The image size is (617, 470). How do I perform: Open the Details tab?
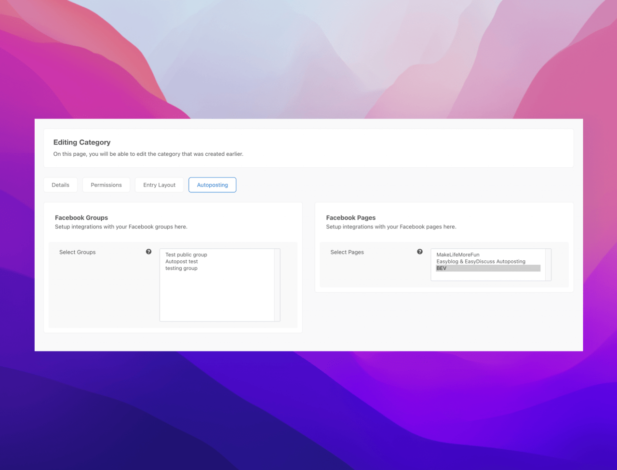click(x=61, y=185)
